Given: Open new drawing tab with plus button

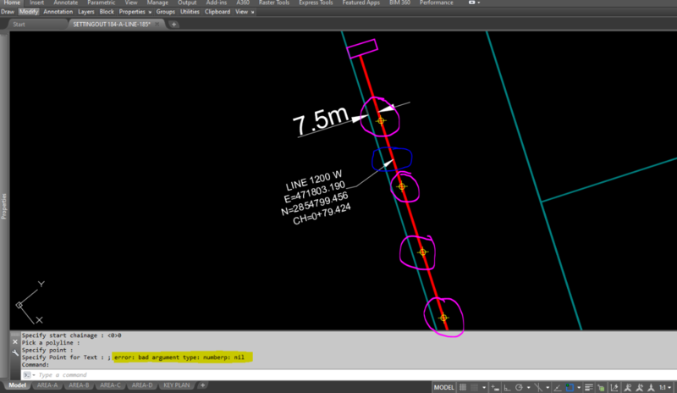Looking at the screenshot, I should [174, 25].
